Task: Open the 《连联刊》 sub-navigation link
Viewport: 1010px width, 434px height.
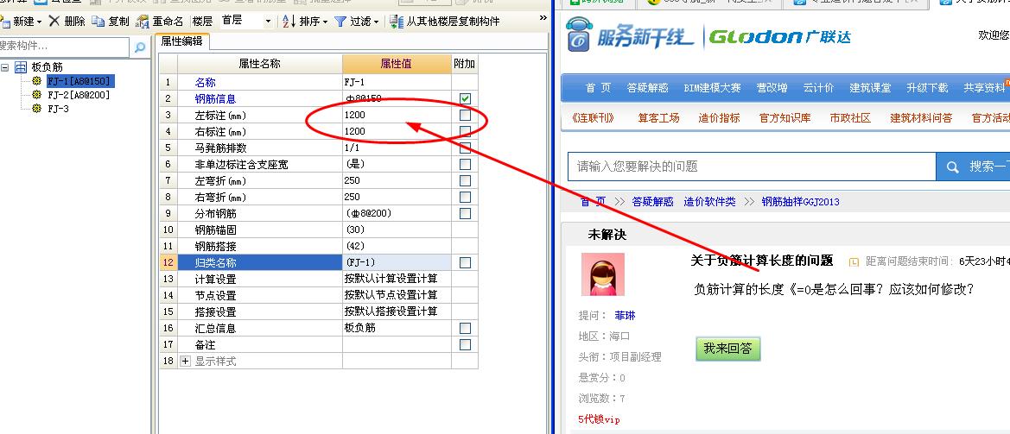Action: 593,118
